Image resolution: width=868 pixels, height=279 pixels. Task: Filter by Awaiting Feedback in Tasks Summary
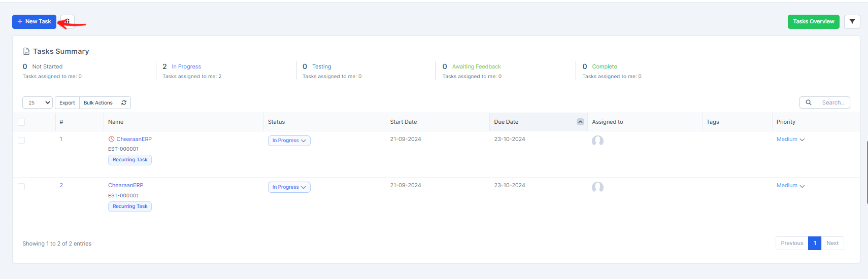(476, 67)
